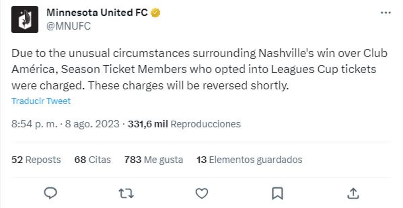This screenshot has height=208, width=403.
Task: Open the three-dot more options menu
Action: pos(386,13)
